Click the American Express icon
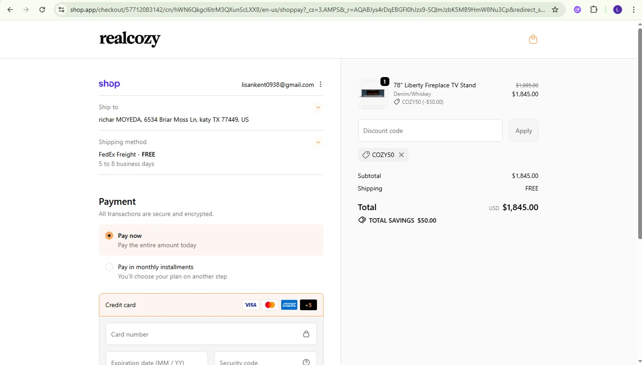 tap(289, 305)
